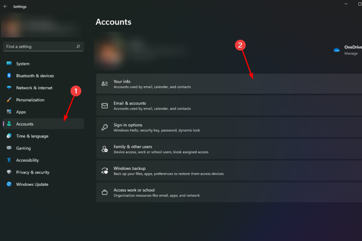Click the search magnifier in Find a setting
362x241 pixels.
point(78,46)
